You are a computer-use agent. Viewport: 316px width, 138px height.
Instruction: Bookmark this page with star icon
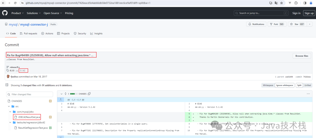(x=281, y=3)
